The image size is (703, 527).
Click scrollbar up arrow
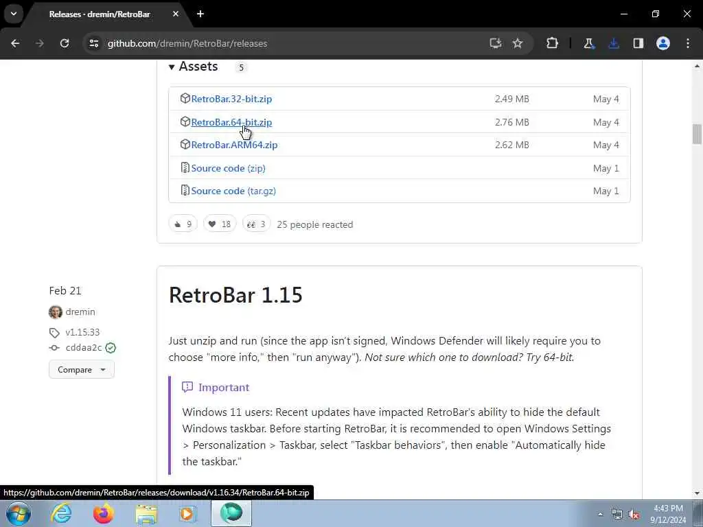pyautogui.click(x=697, y=67)
